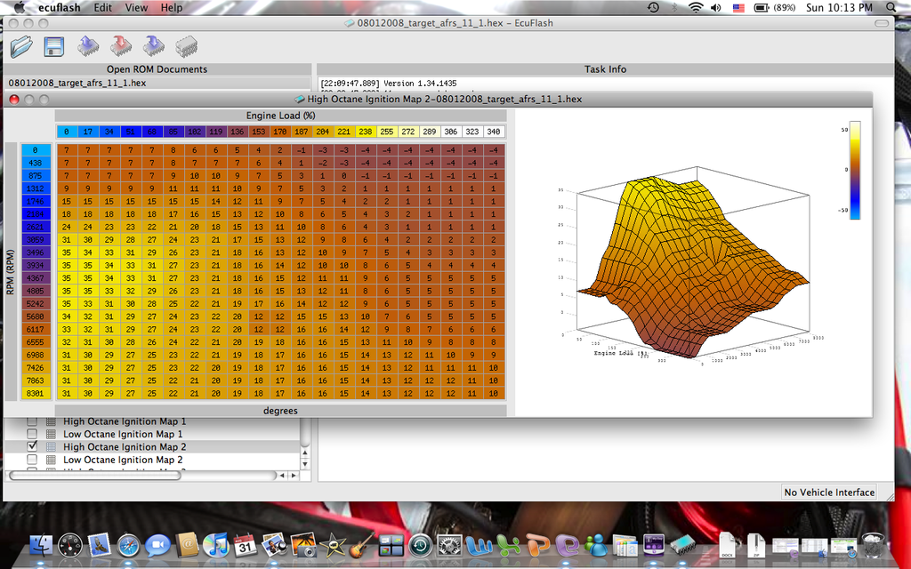This screenshot has width=911, height=569.
Task: Open iChat from the dock
Action: tap(157, 545)
